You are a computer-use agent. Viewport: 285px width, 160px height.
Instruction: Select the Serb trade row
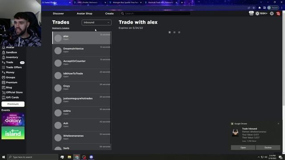[x=81, y=147]
